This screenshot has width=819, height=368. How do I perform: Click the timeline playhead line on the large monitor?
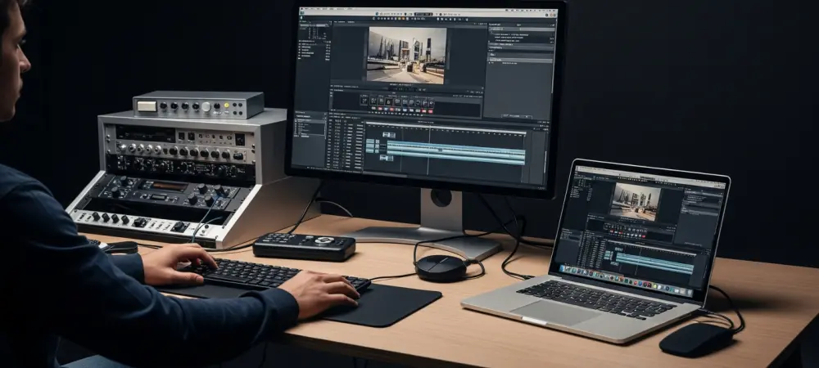pyautogui.click(x=429, y=150)
